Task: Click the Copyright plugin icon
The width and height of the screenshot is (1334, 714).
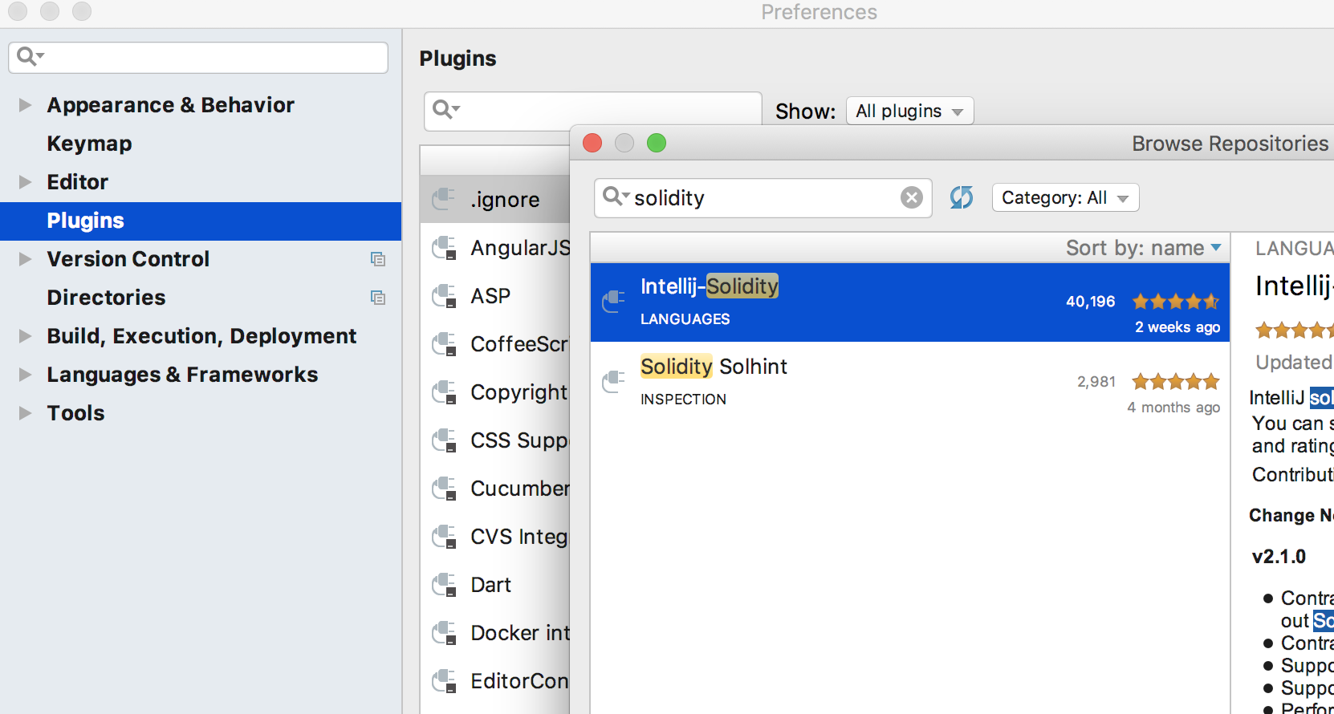Action: click(444, 392)
